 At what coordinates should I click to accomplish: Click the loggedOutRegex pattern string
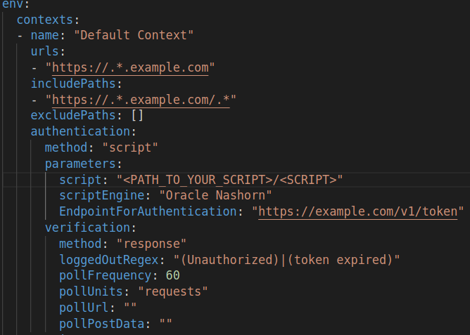tap(277, 260)
